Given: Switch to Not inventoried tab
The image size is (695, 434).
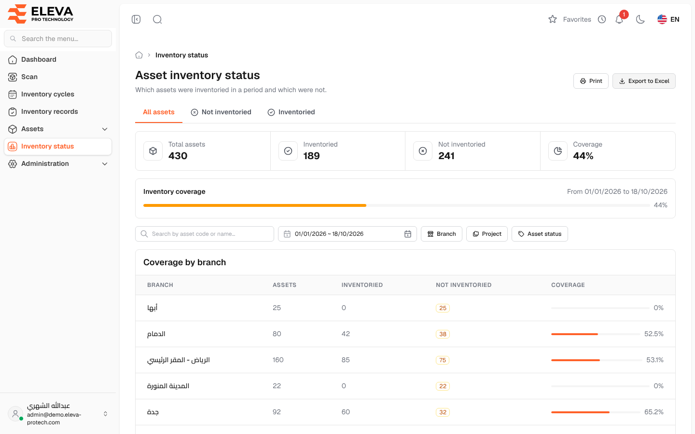Looking at the screenshot, I should point(221,112).
